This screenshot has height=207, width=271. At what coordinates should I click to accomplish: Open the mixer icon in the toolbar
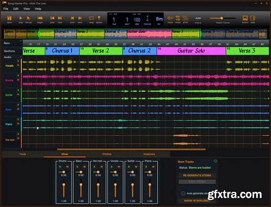[178, 18]
